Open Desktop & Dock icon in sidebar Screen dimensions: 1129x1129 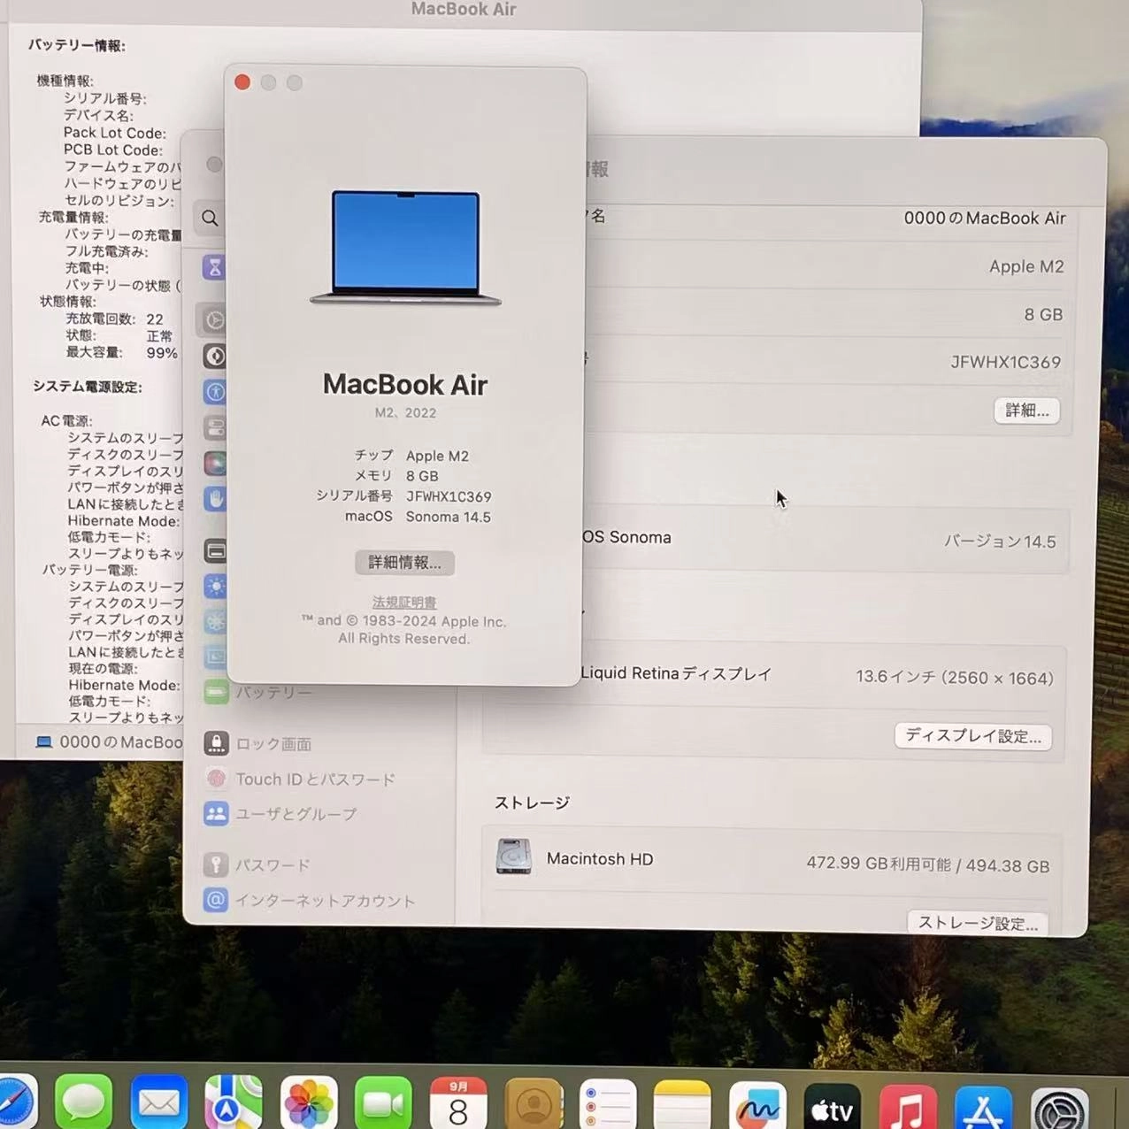tap(215, 550)
